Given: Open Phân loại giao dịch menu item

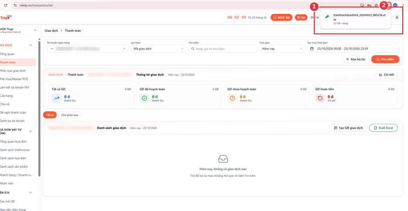Looking at the screenshot, I should click(13, 71).
